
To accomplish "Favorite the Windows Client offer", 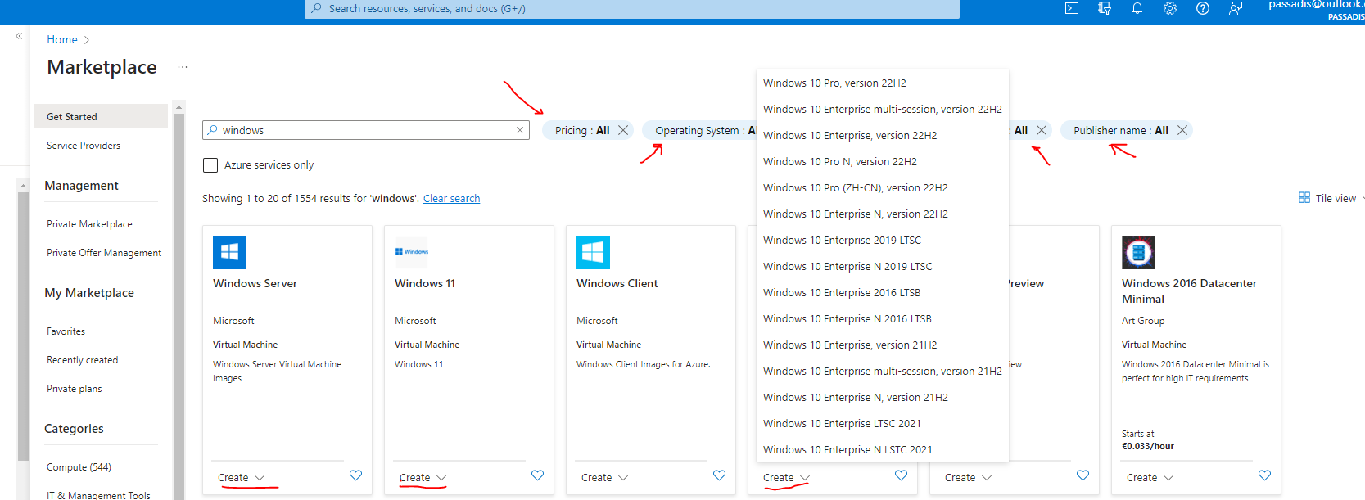I will click(720, 475).
